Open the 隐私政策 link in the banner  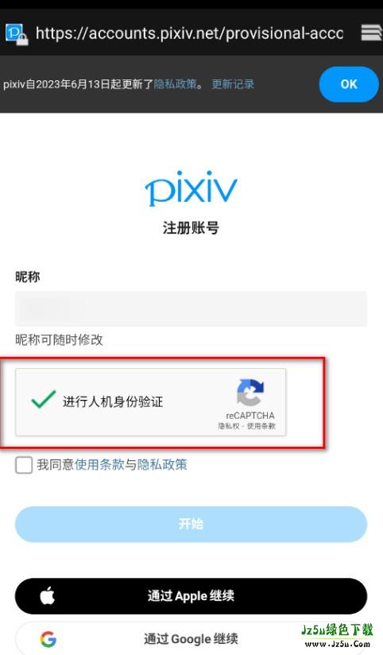pos(175,84)
